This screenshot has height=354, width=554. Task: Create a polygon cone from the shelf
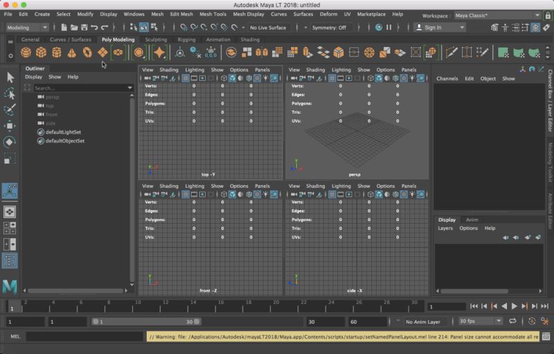coord(72,53)
